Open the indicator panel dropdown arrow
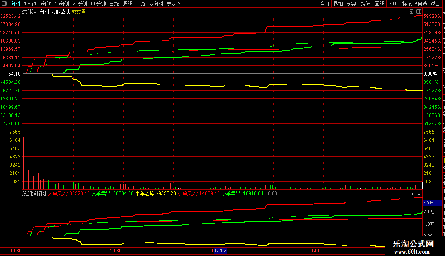Image resolution: width=445 pixels, height=256 pixels. [412, 193]
